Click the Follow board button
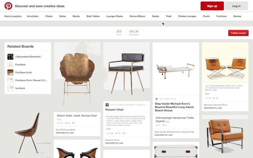The width and height of the screenshot is (253, 158). (x=238, y=33)
